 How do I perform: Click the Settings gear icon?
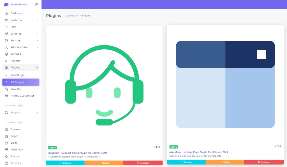(6, 54)
